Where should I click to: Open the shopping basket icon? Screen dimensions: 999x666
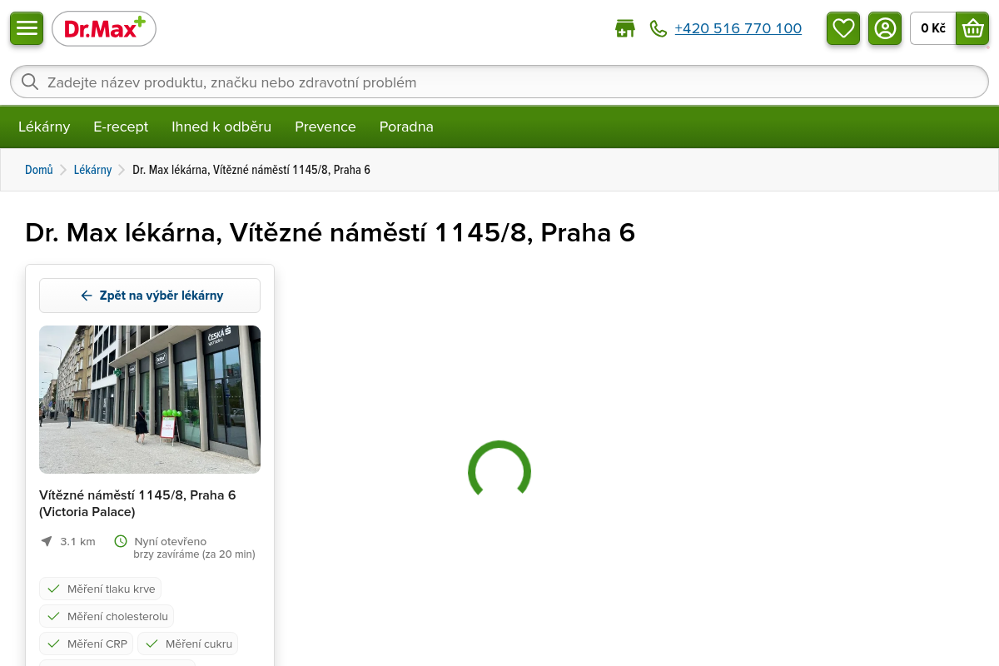point(972,28)
